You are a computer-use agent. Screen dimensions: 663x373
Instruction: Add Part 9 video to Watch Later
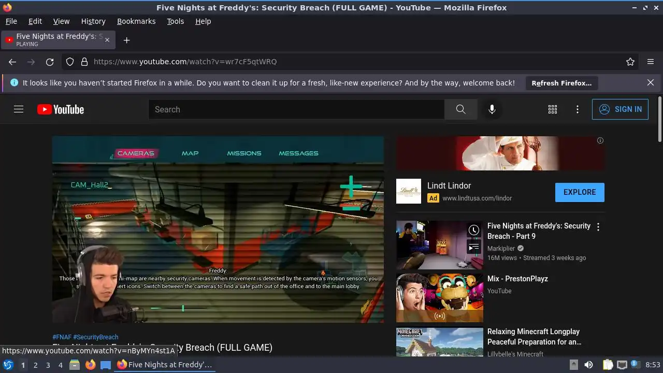[474, 230]
